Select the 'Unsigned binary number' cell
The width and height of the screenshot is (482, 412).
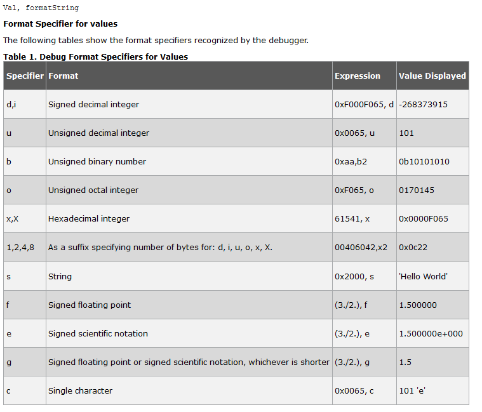[97, 162]
